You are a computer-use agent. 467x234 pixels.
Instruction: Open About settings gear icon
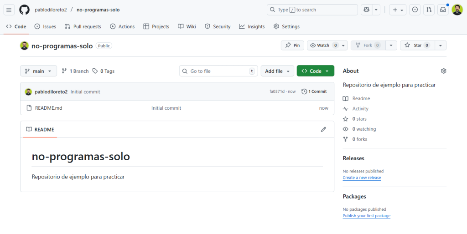pyautogui.click(x=443, y=71)
